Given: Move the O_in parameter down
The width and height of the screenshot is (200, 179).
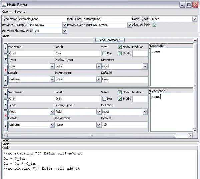Looking at the screenshot, I should pyautogui.click(x=6, y=105).
